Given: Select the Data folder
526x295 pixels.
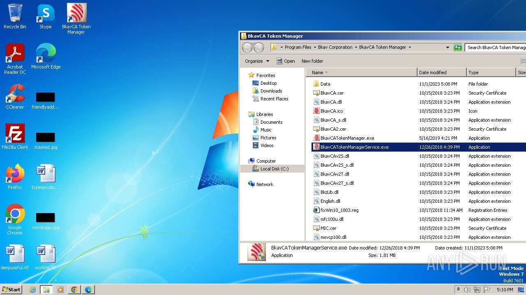Looking at the screenshot, I should pos(321,84).
